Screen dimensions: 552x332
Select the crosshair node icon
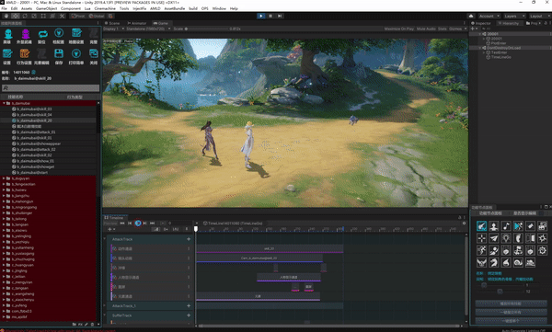click(481, 238)
